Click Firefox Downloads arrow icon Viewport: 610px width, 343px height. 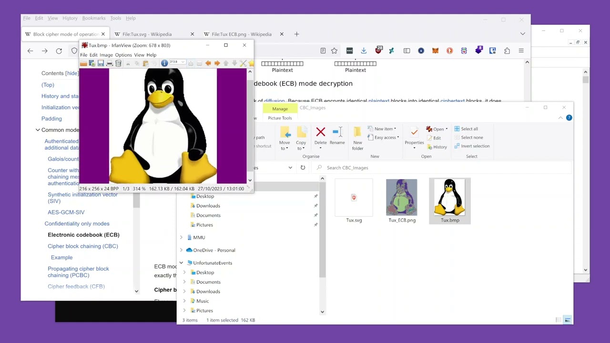click(364, 50)
